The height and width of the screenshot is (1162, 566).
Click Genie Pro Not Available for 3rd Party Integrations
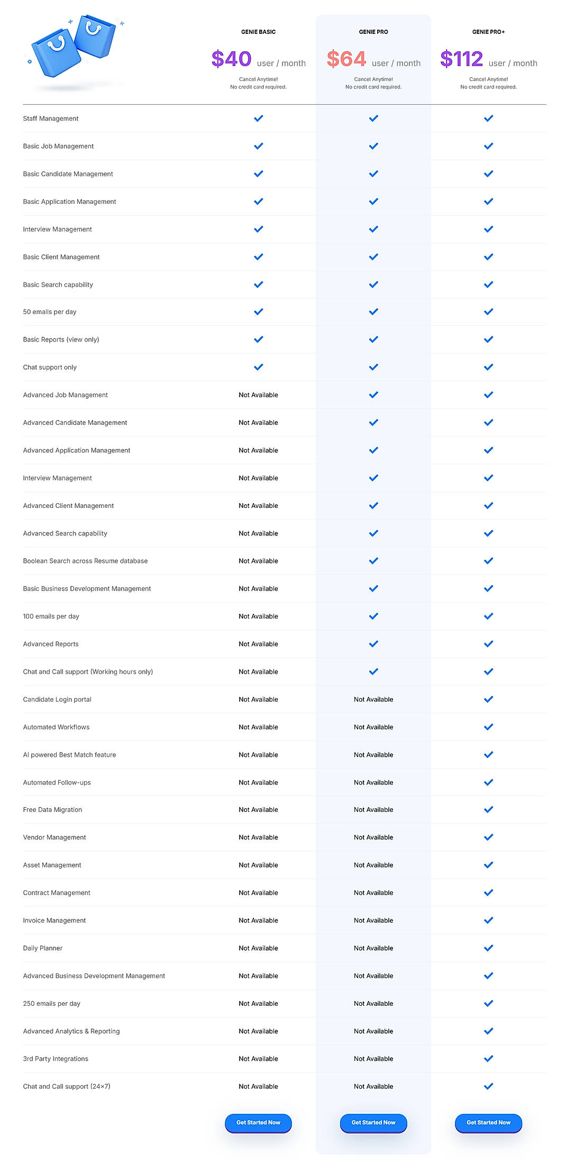point(373,1059)
